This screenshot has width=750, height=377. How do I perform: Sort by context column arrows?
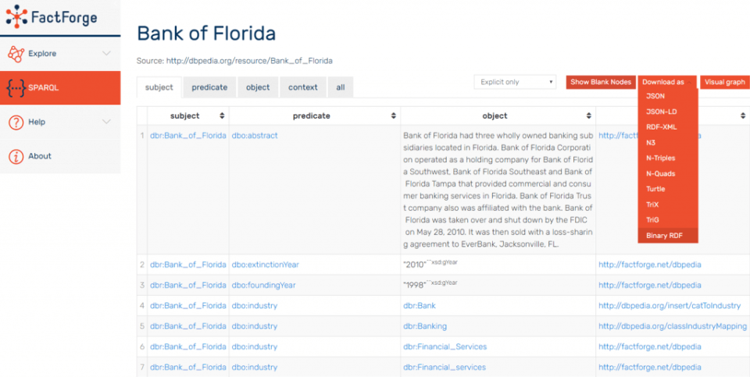click(x=743, y=116)
